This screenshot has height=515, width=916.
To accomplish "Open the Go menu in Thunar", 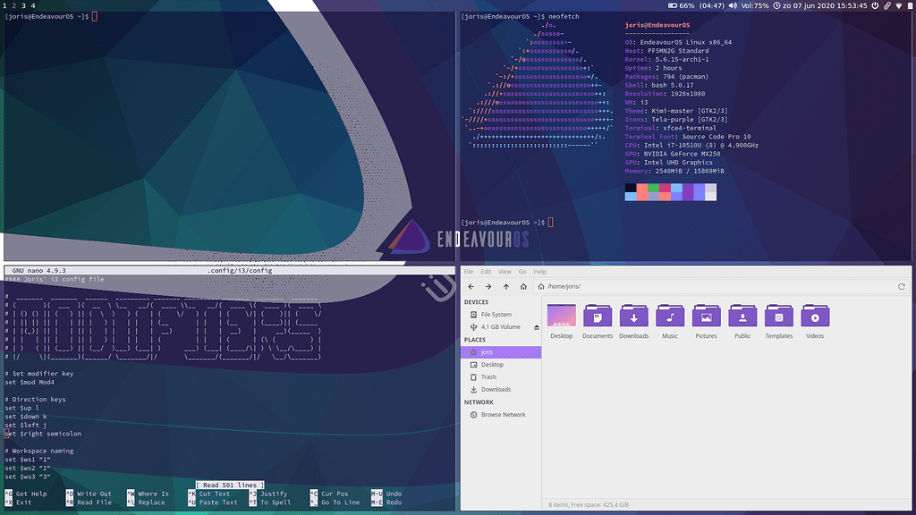I will [522, 271].
